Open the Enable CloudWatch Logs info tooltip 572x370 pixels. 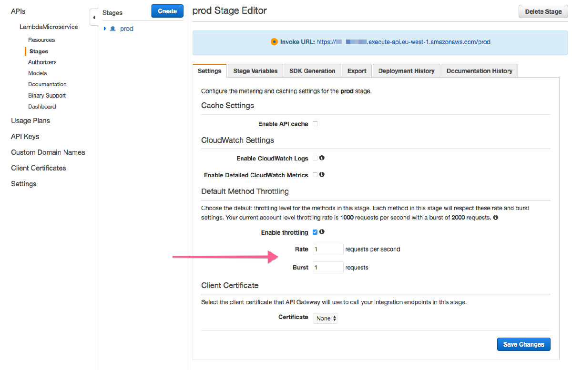click(321, 158)
